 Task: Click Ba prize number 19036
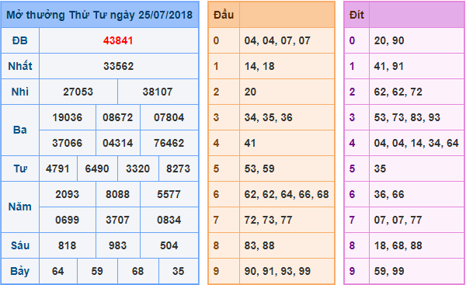67,117
